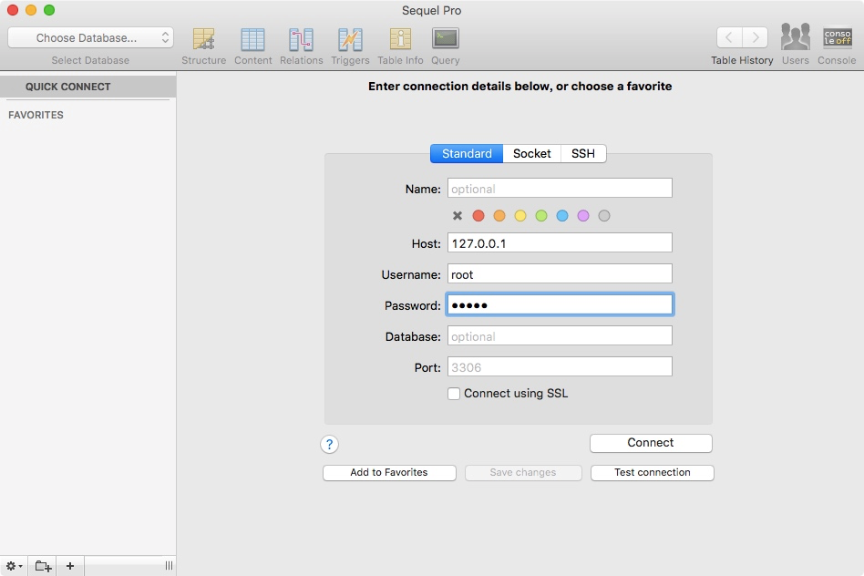Clear the favorite color with X
This screenshot has height=576, width=864.
[458, 216]
